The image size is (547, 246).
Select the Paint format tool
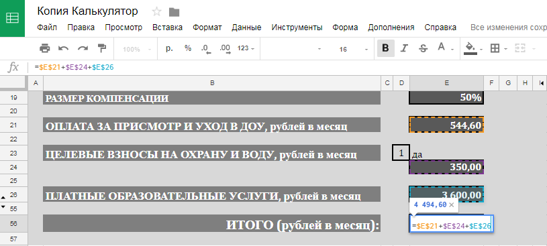pos(102,48)
